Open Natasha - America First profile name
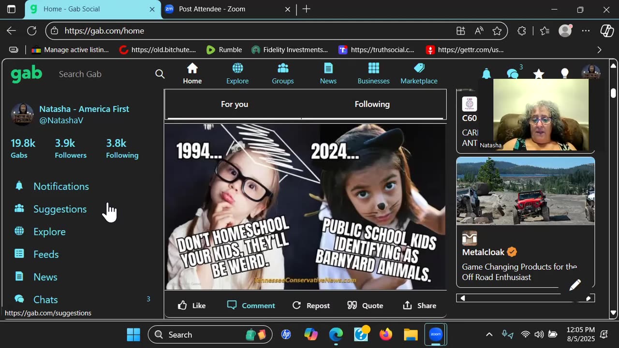 (84, 109)
